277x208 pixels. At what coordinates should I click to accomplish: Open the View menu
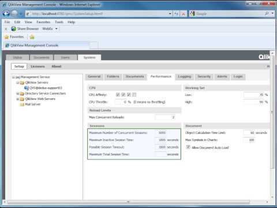(x=28, y=22)
